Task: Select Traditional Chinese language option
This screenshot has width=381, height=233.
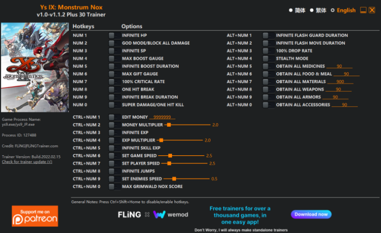Action: coord(318,10)
